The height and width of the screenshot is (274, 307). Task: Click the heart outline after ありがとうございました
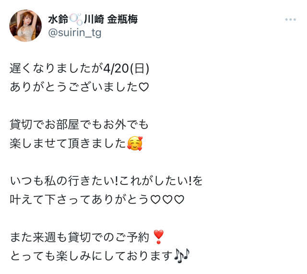tap(144, 87)
